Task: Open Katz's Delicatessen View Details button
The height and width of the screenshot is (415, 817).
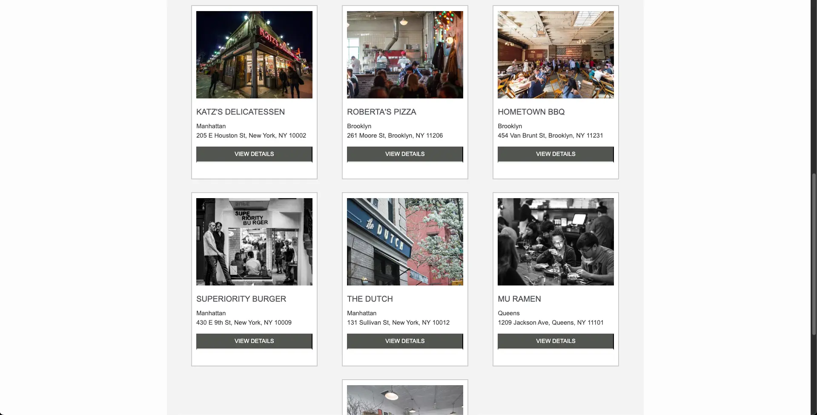Action: point(254,154)
